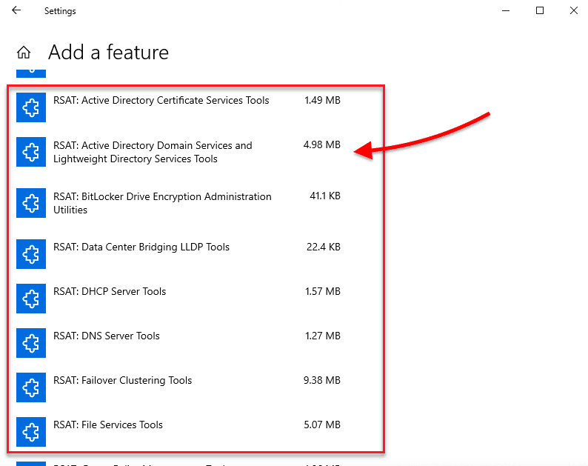588x466 pixels.
Task: Click the 22.4 KB size value
Action: [324, 247]
